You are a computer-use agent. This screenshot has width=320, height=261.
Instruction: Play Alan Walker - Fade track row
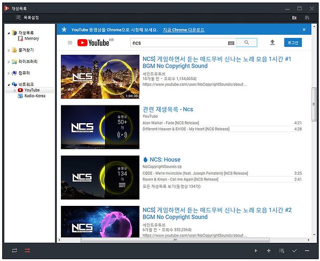[222, 123]
